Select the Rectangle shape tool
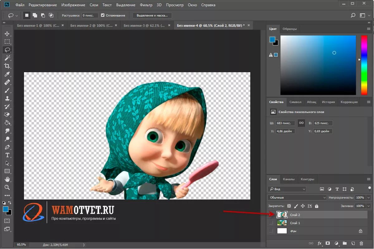Screen dimensions: 374x249 pos(7,171)
